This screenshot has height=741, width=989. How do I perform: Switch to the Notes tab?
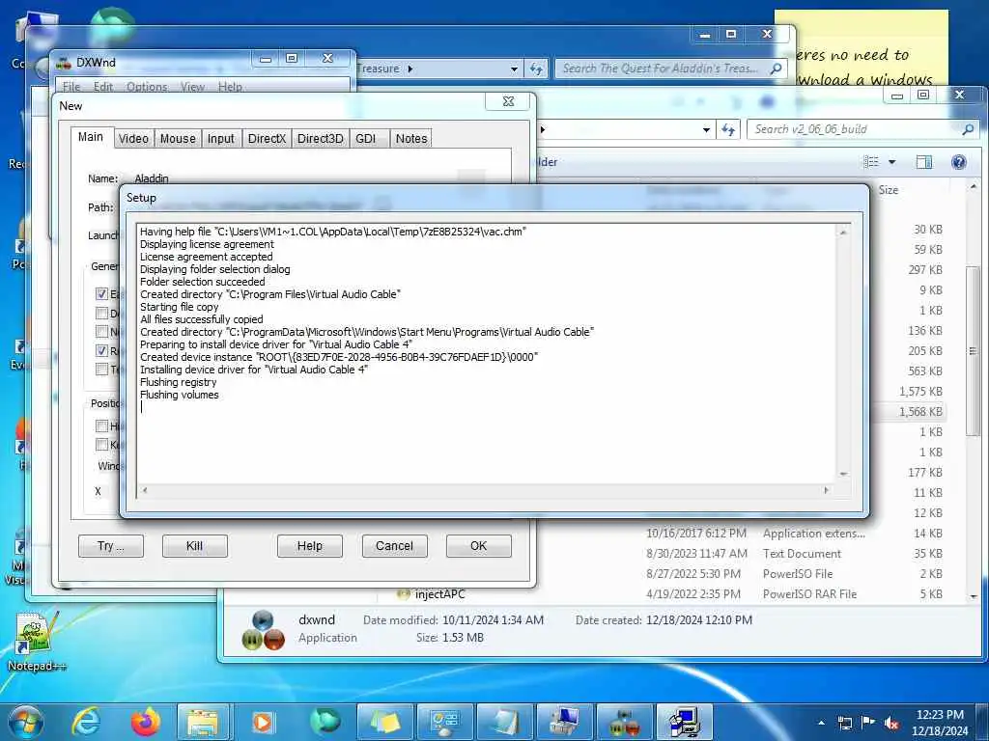point(411,139)
